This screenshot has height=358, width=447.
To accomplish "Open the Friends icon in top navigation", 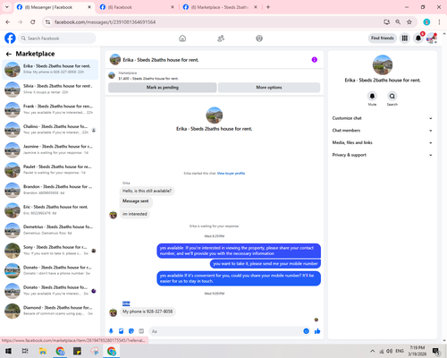I will click(221, 38).
